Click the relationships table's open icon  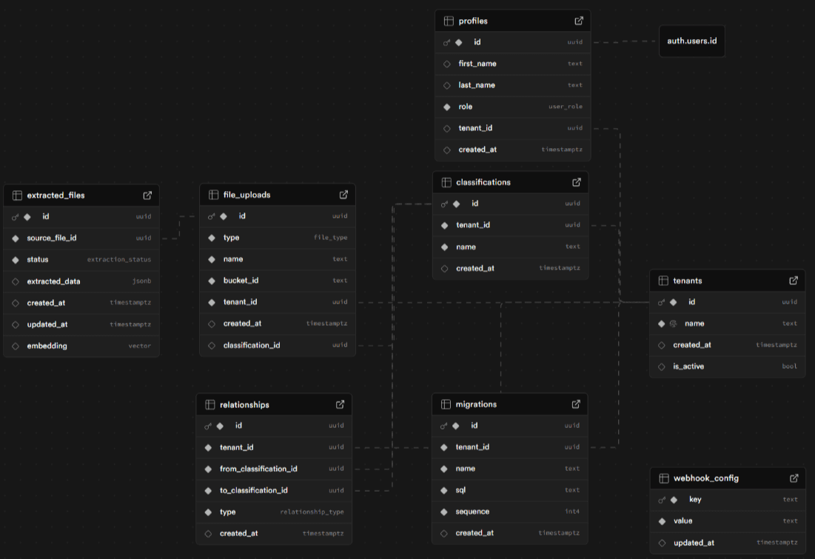[x=340, y=405]
